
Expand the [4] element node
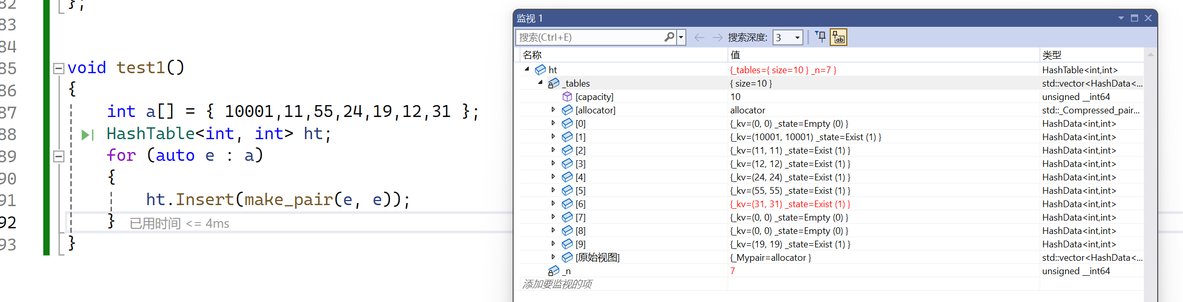[x=553, y=177]
